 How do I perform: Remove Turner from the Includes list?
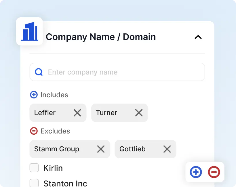point(139,113)
